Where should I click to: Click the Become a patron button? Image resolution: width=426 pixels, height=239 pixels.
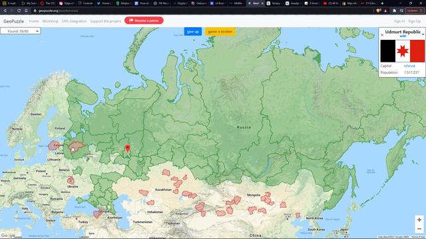pos(144,21)
